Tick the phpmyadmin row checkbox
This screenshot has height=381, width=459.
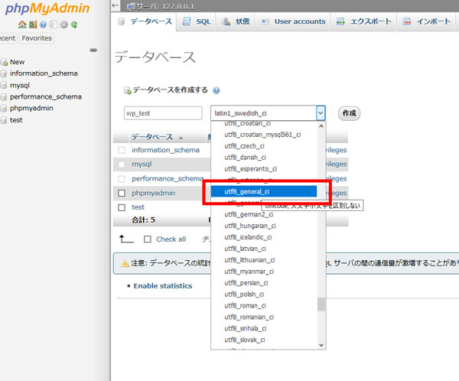pyautogui.click(x=122, y=193)
